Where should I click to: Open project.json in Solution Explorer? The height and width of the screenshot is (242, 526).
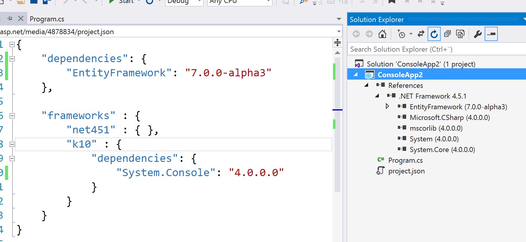pos(406,171)
